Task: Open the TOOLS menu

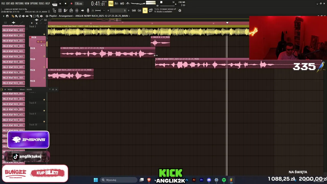Action: click(x=42, y=4)
